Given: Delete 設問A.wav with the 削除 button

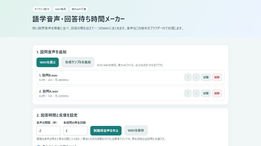Looking at the screenshot, I should click(x=217, y=93).
